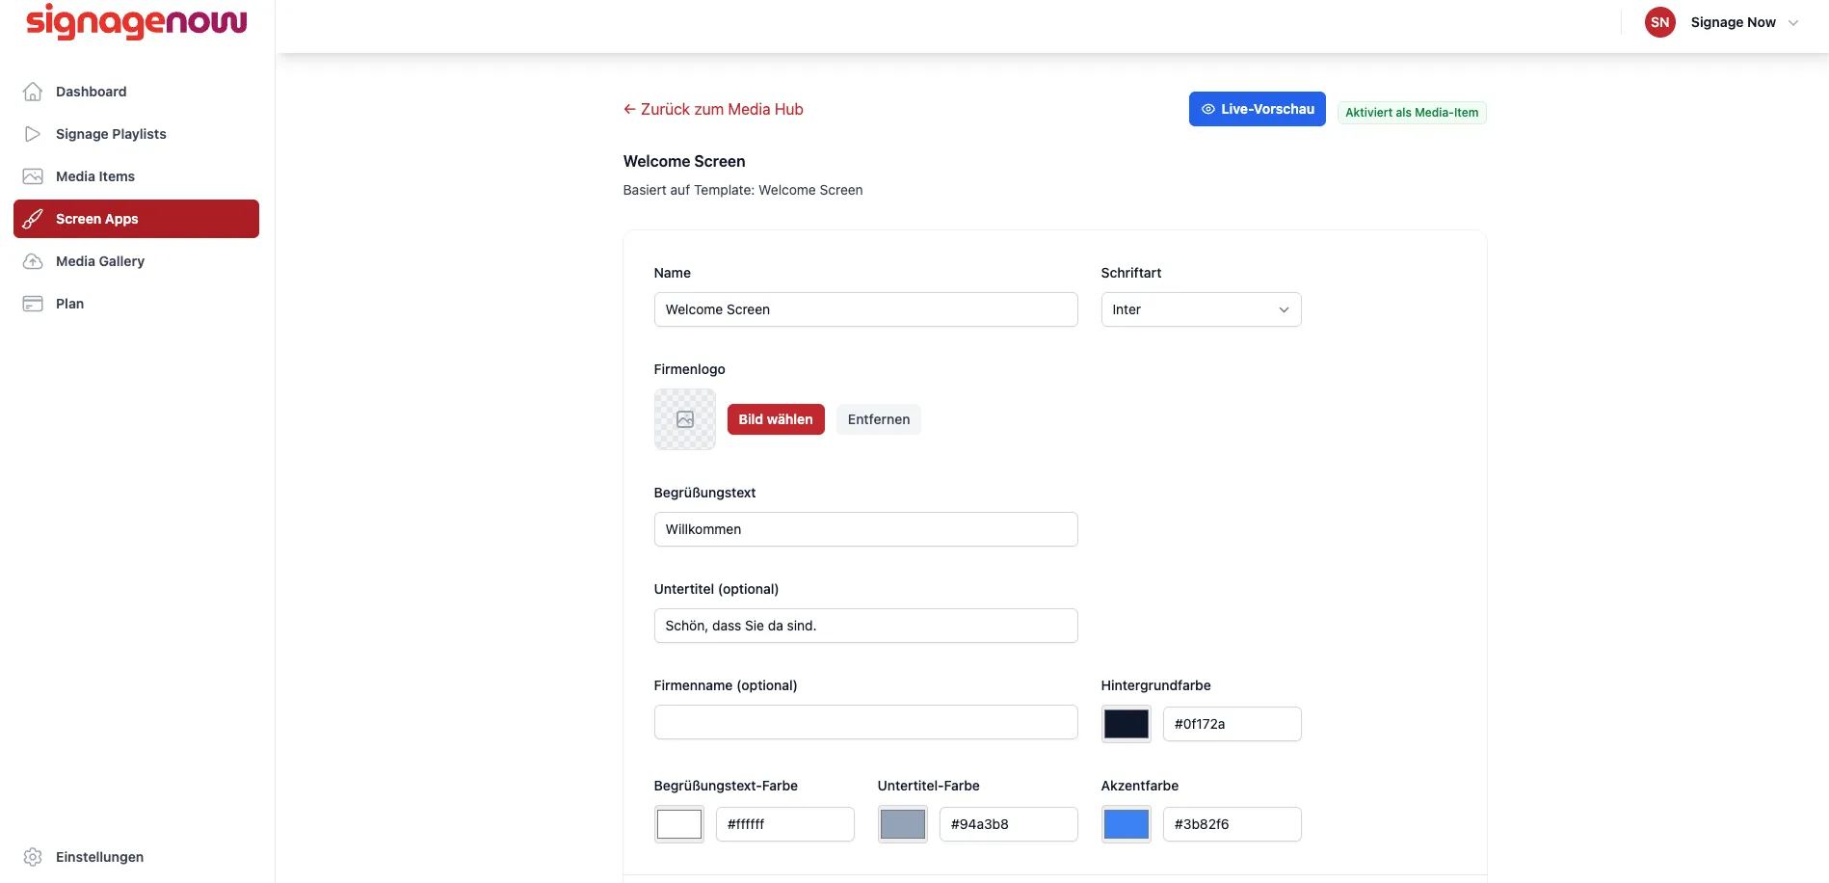Go to Signage Playlists section
Screen dimensions: 1829x883
click(x=136, y=134)
